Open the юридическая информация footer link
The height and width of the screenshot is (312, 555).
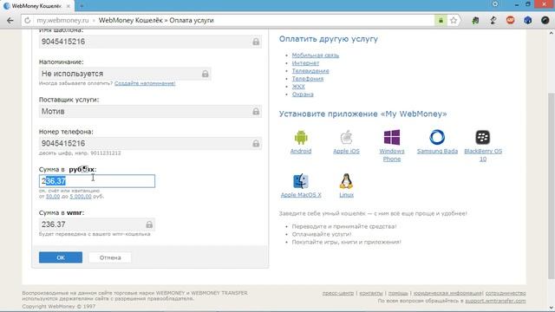[x=447, y=293]
